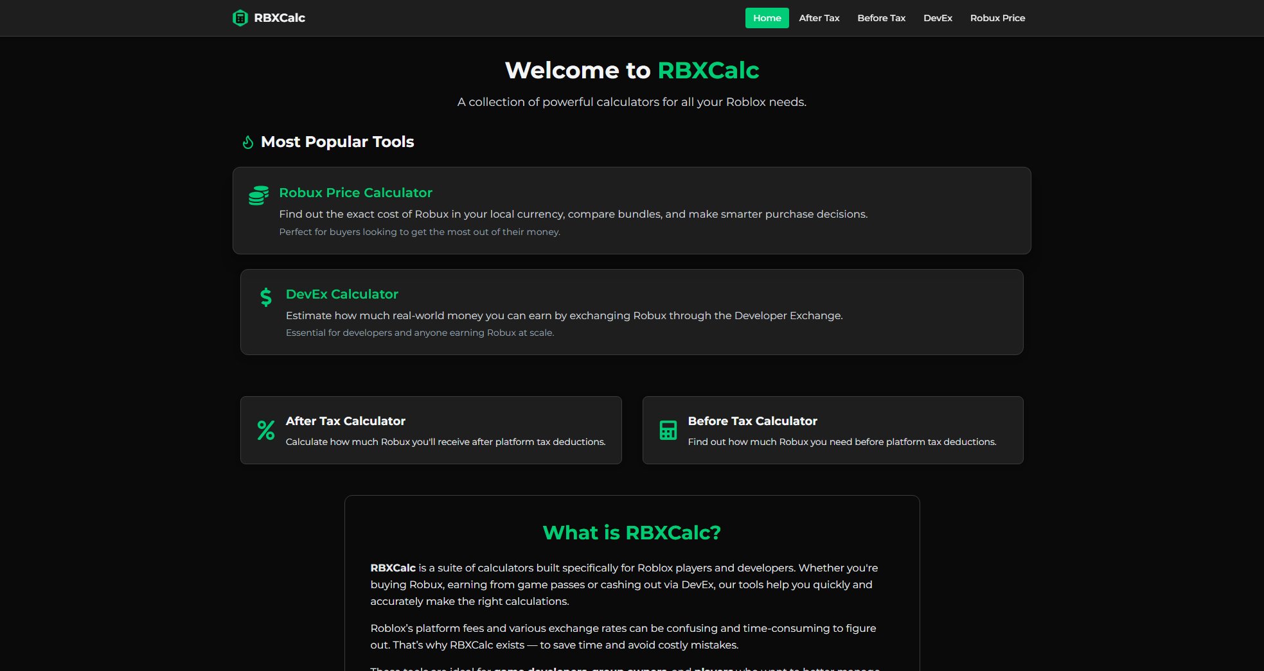Click the dollar sign icon for DevEx
This screenshot has height=671, width=1264.
(265, 297)
